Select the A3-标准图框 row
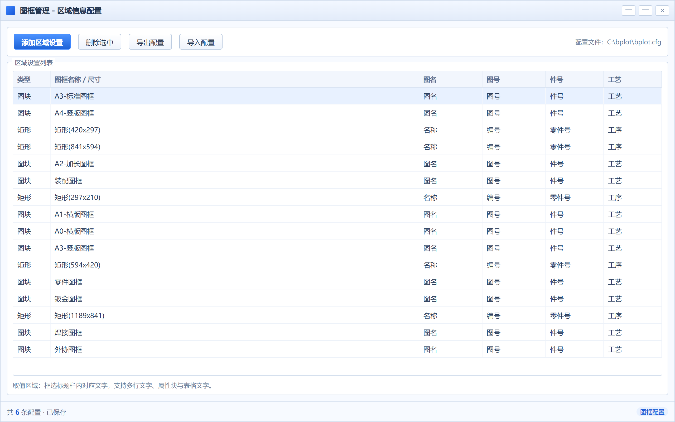This screenshot has width=675, height=422. (x=337, y=96)
